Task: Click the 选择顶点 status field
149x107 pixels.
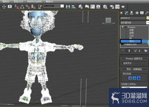Action: coord(134,63)
